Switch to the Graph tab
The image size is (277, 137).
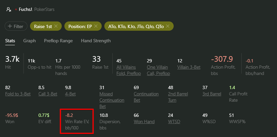pos(29,41)
